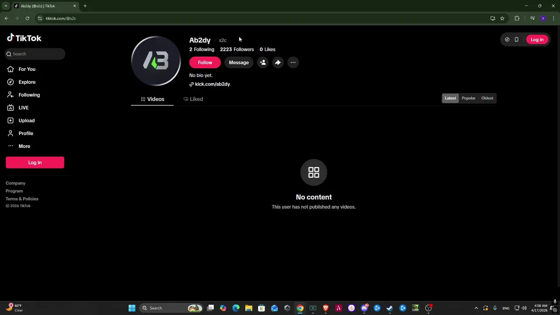Open Steam from taskbar
560x315 pixels.
[390, 308]
